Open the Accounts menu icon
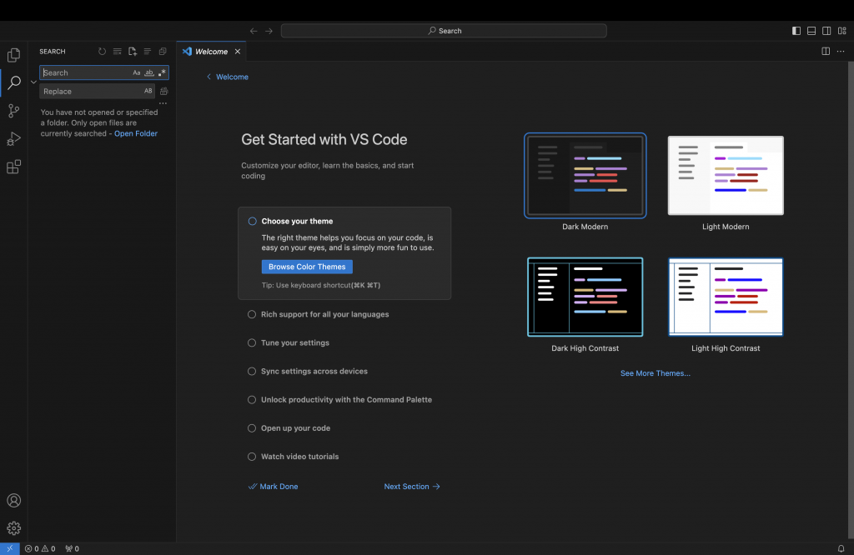This screenshot has height=555, width=854. pyautogui.click(x=13, y=501)
